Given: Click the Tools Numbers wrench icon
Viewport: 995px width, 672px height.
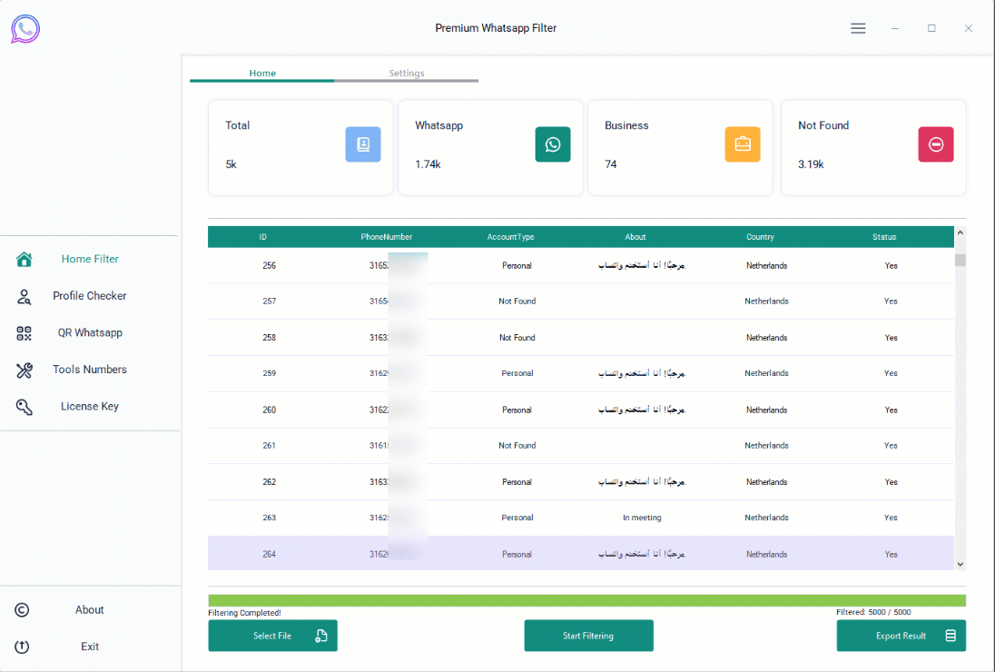Looking at the screenshot, I should [x=25, y=370].
